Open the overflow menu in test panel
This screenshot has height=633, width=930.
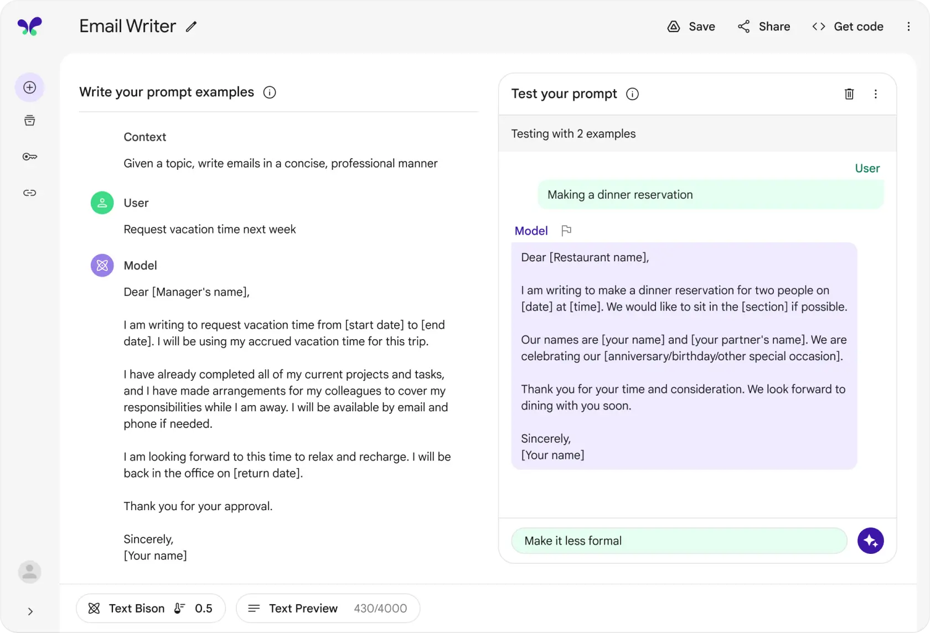pos(876,94)
